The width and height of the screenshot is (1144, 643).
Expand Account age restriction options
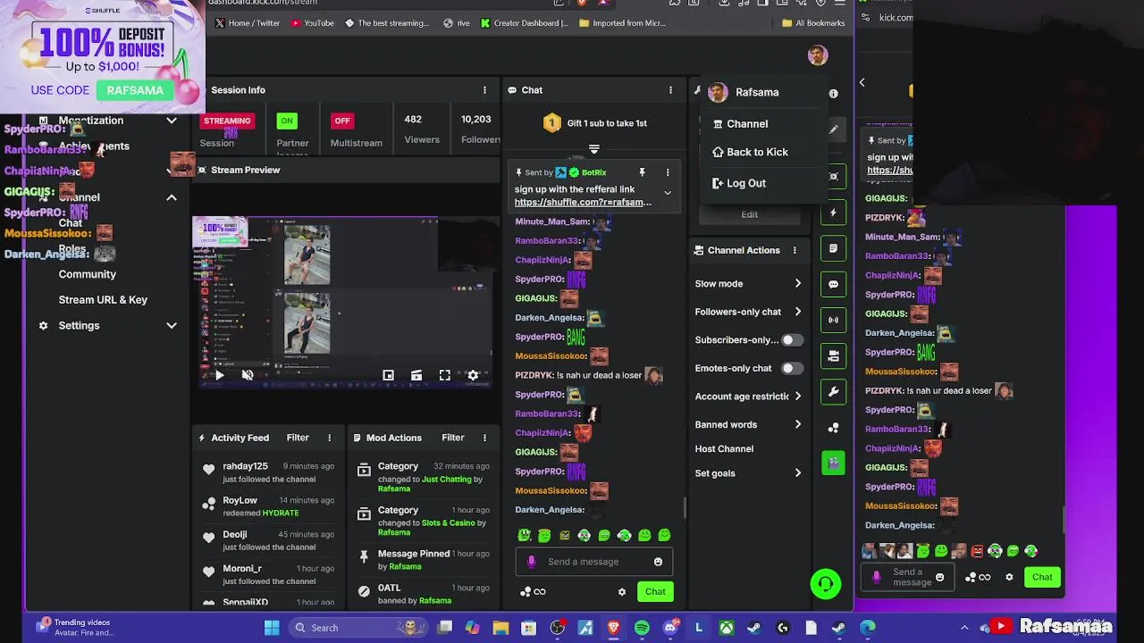pyautogui.click(x=797, y=397)
